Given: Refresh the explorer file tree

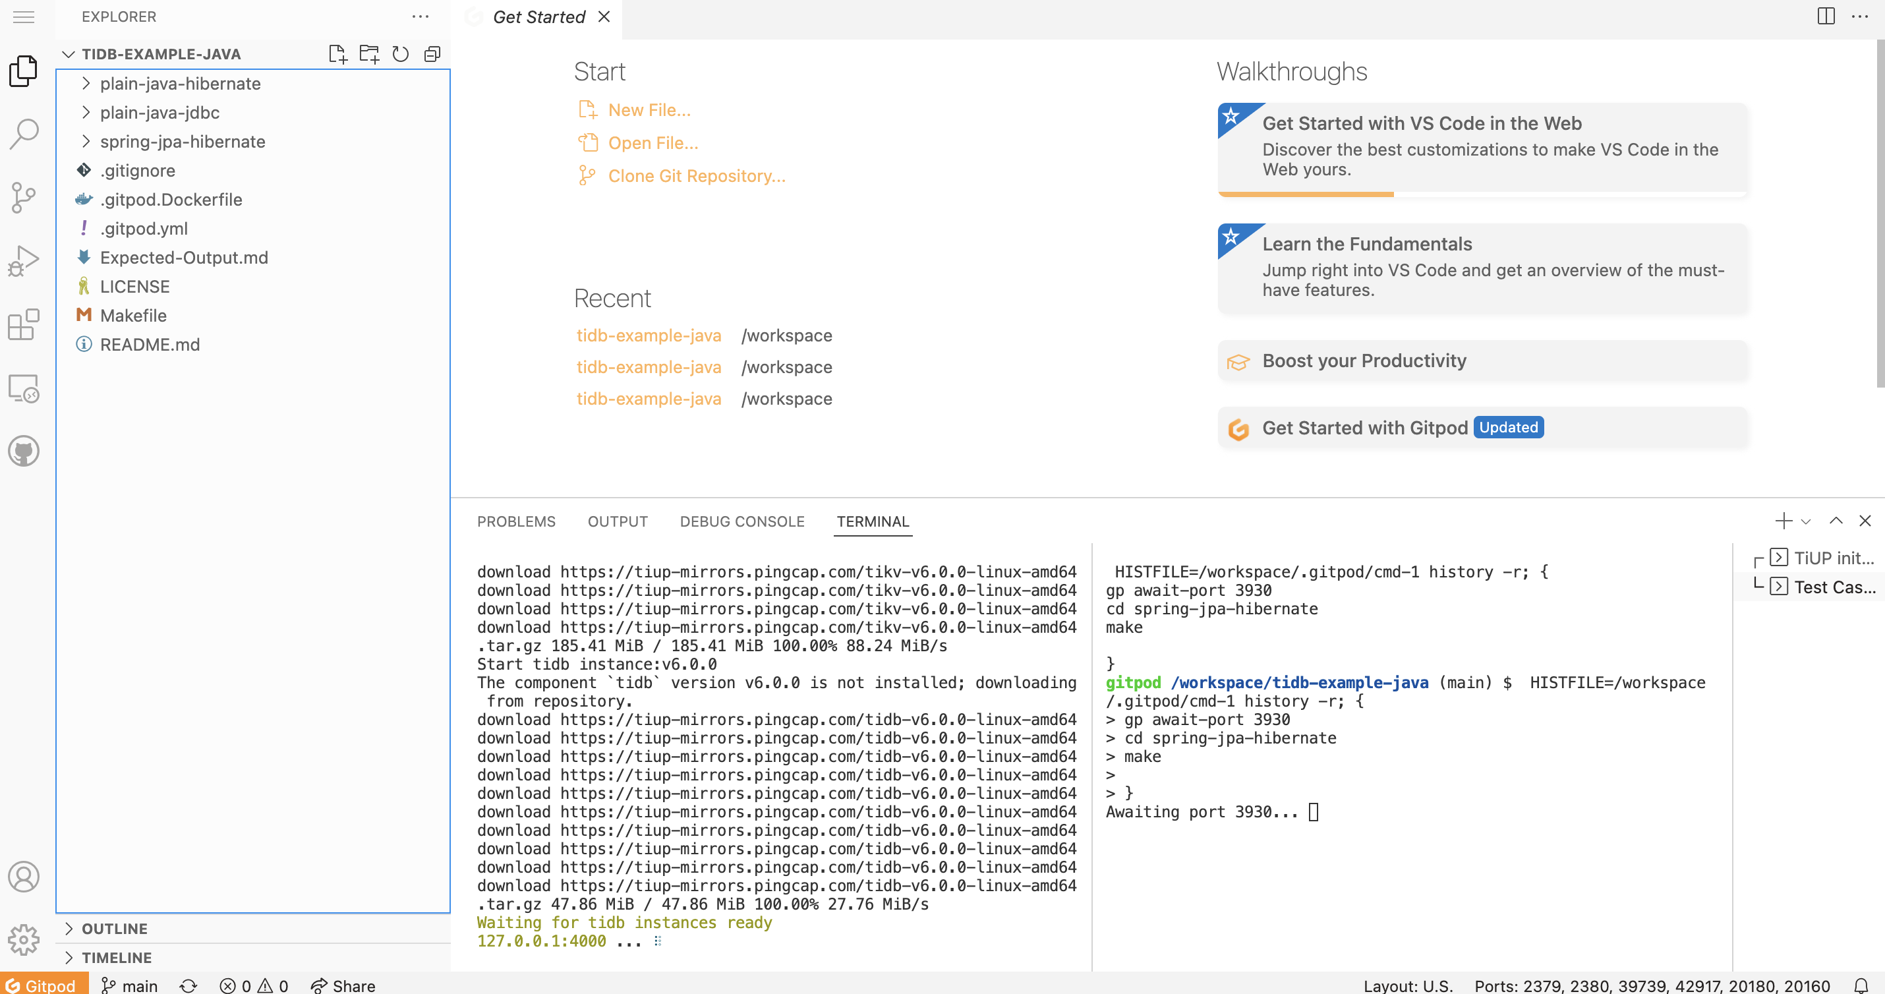Looking at the screenshot, I should click(x=400, y=54).
